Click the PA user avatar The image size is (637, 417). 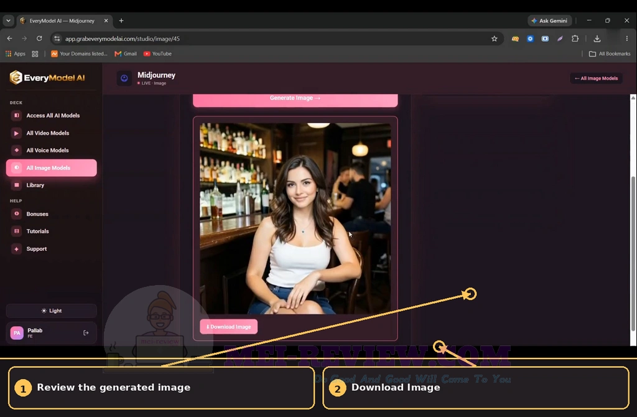tap(17, 333)
